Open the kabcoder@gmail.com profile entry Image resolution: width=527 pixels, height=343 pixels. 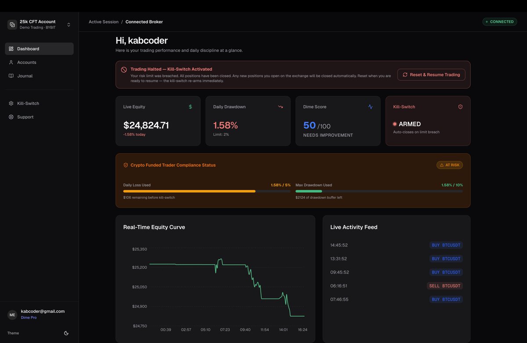(x=43, y=311)
